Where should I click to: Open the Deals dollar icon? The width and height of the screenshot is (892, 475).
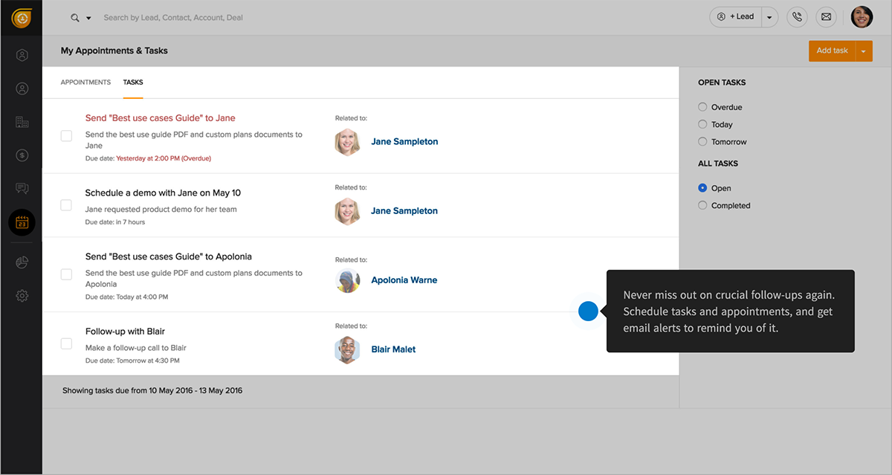pos(22,155)
